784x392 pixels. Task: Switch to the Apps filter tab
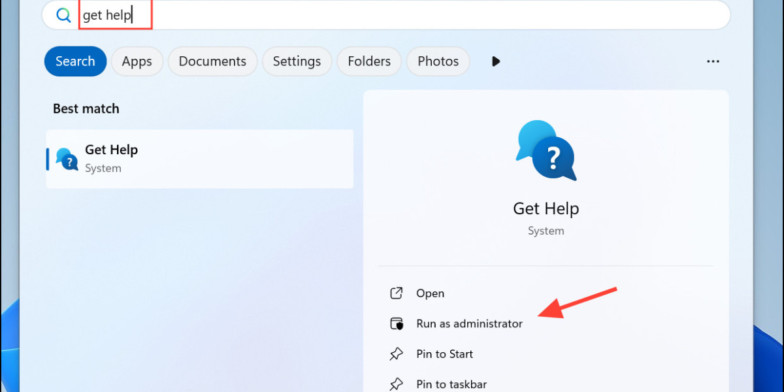tap(137, 61)
